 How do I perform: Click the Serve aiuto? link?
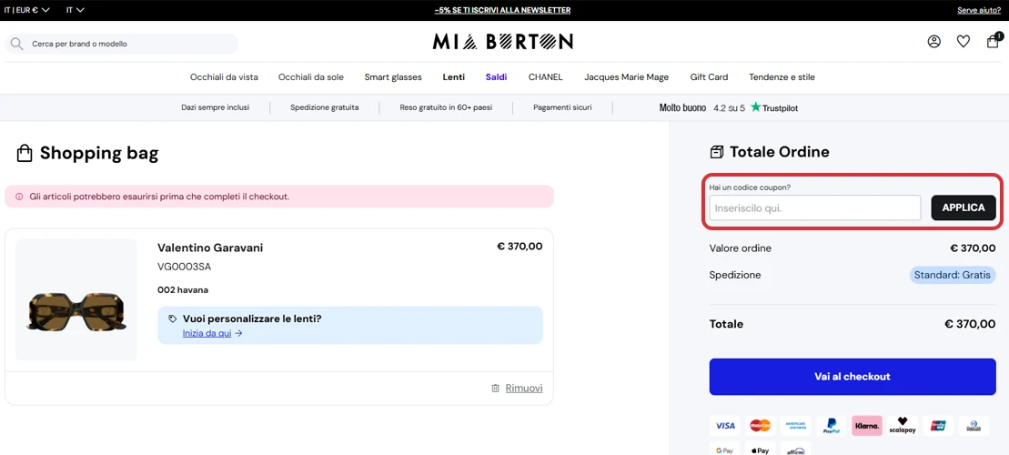979,10
